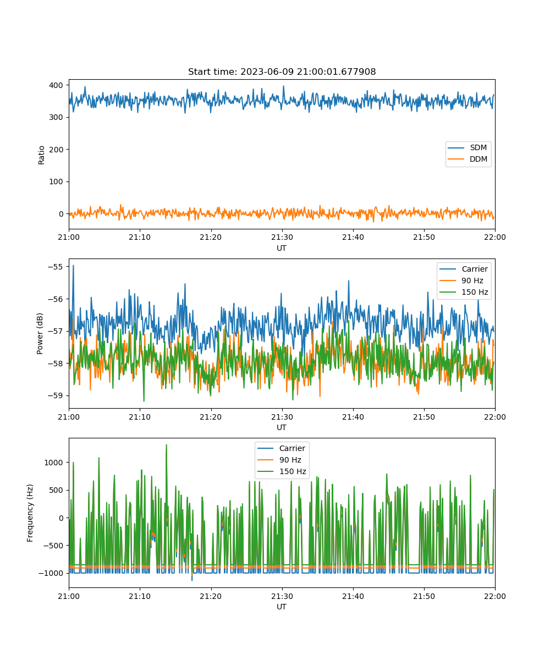Select Carrier label in Power plot legend

(x=475, y=269)
